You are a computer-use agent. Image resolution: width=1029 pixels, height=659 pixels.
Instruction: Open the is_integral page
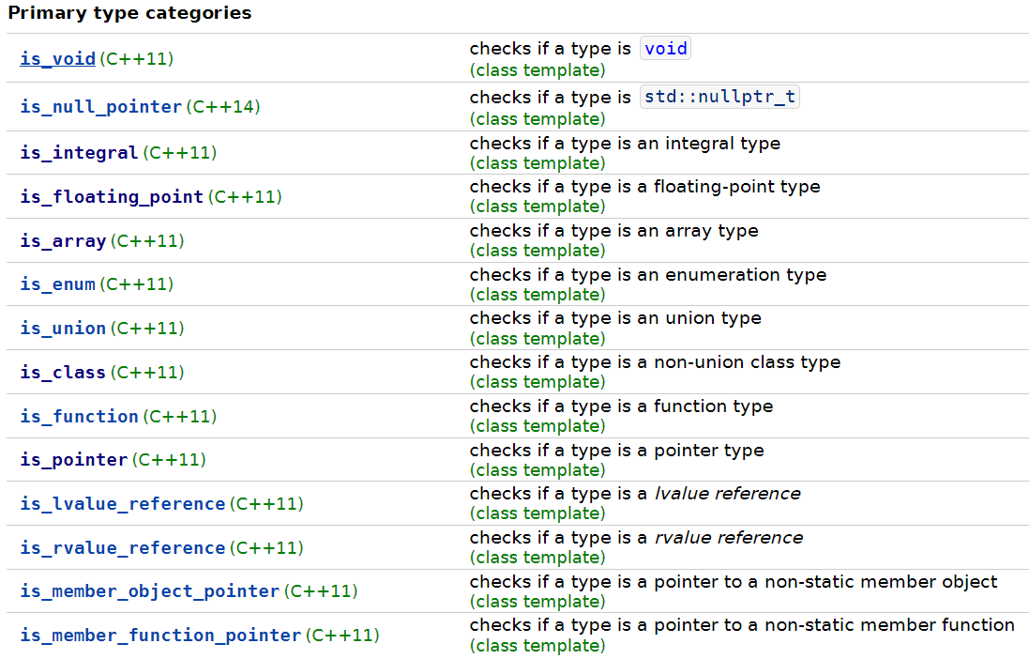[x=79, y=152]
